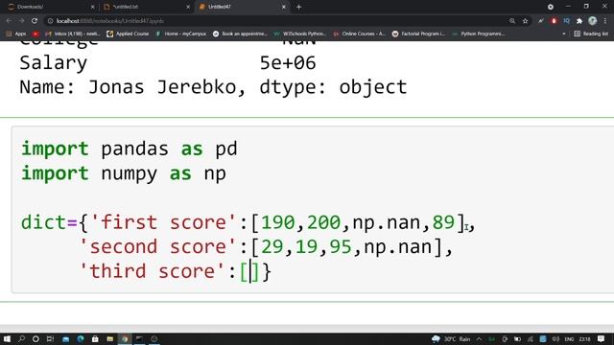Click the Salary 5e+06 output line
Screen dimensions: 614x345
click(x=168, y=62)
